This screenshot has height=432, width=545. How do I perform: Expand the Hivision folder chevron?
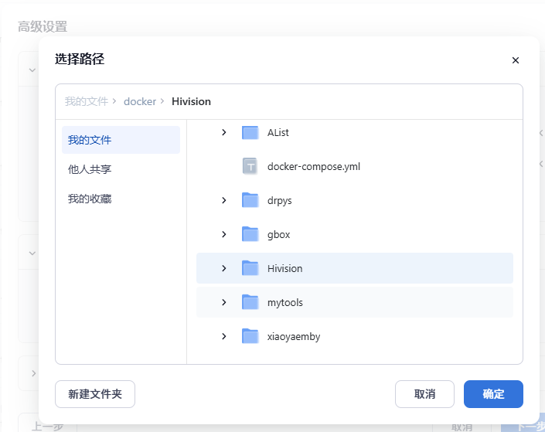[x=224, y=268]
